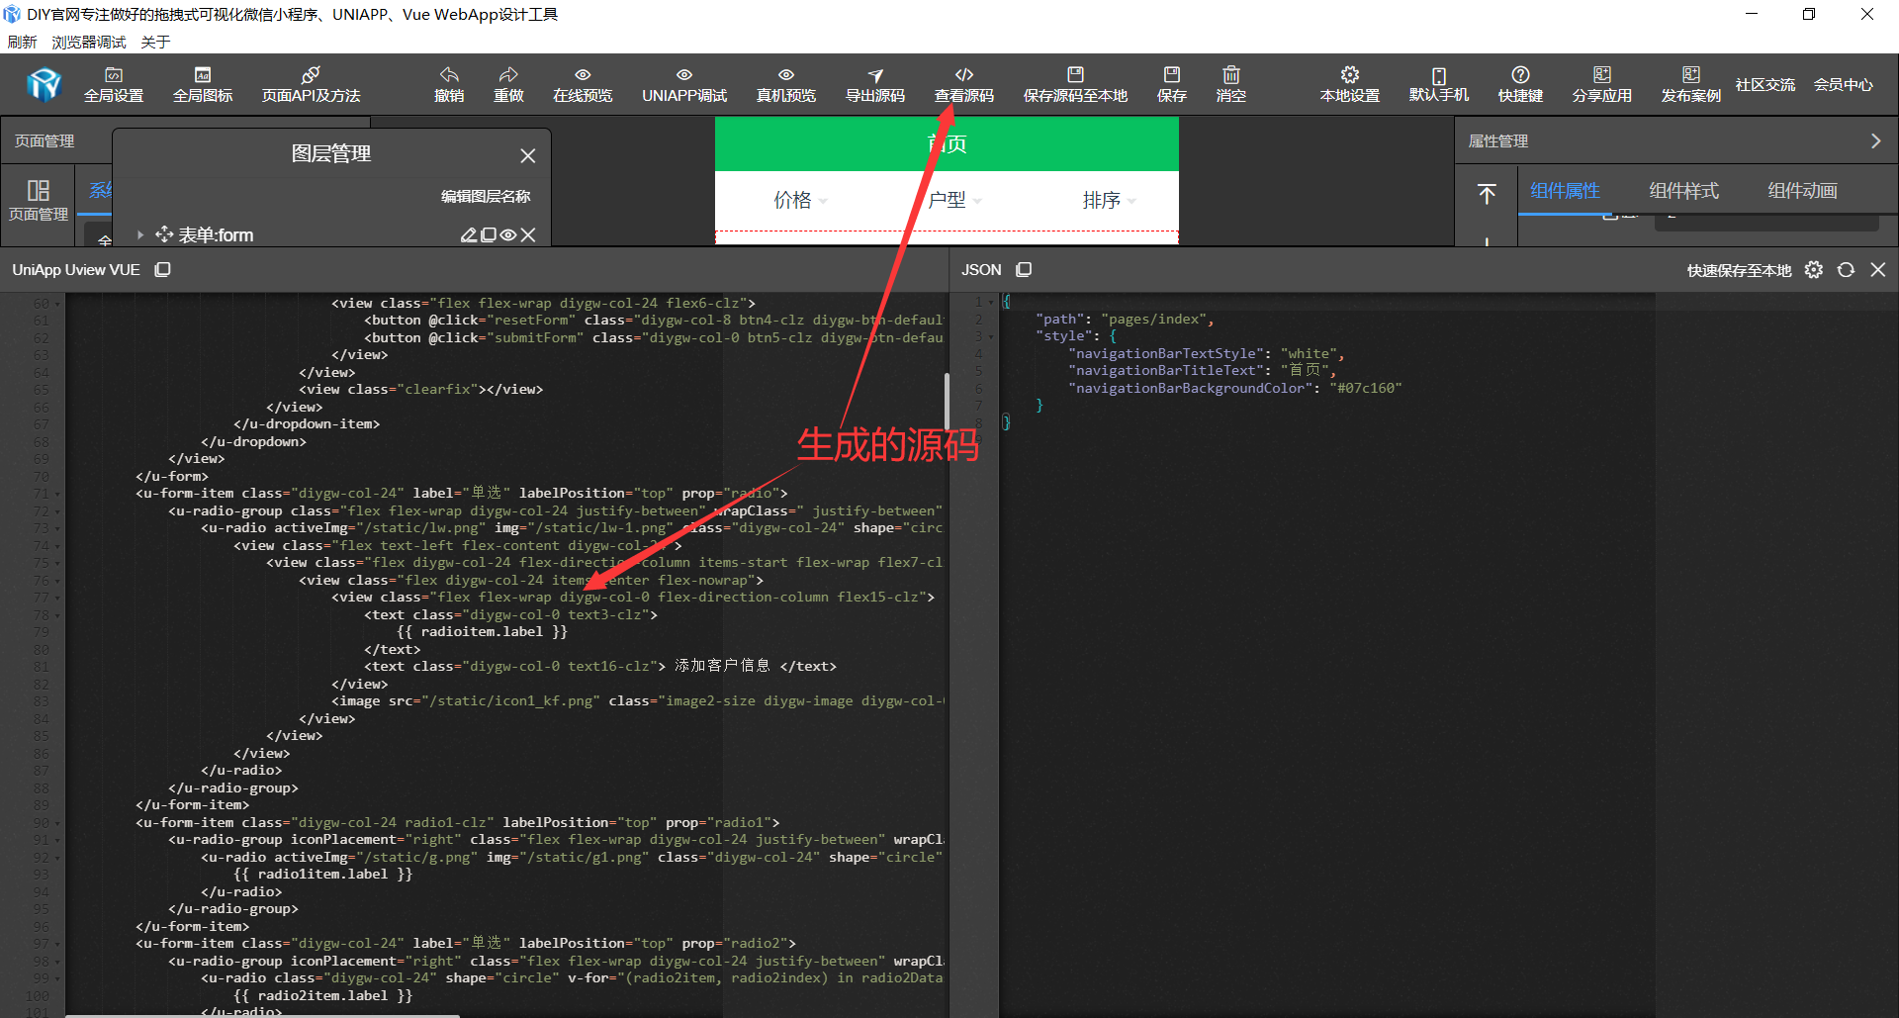This screenshot has height=1018, width=1899.
Task: Clear canvas with 清空 icon
Action: click(1231, 85)
